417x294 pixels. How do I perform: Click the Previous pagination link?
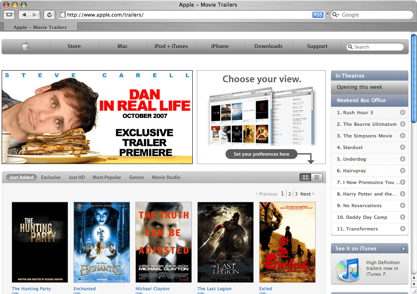[x=267, y=194]
